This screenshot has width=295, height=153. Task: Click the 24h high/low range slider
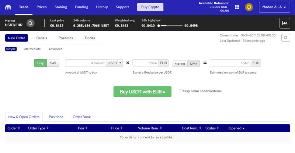[170, 25]
